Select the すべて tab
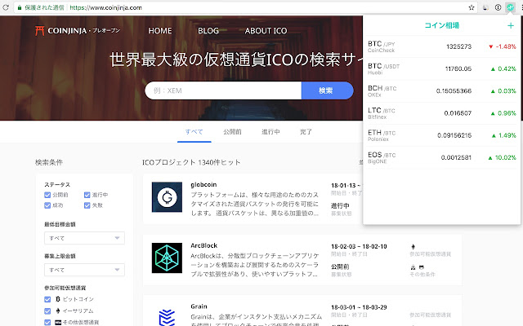Viewport: 523px width, 326px height. pos(194,132)
